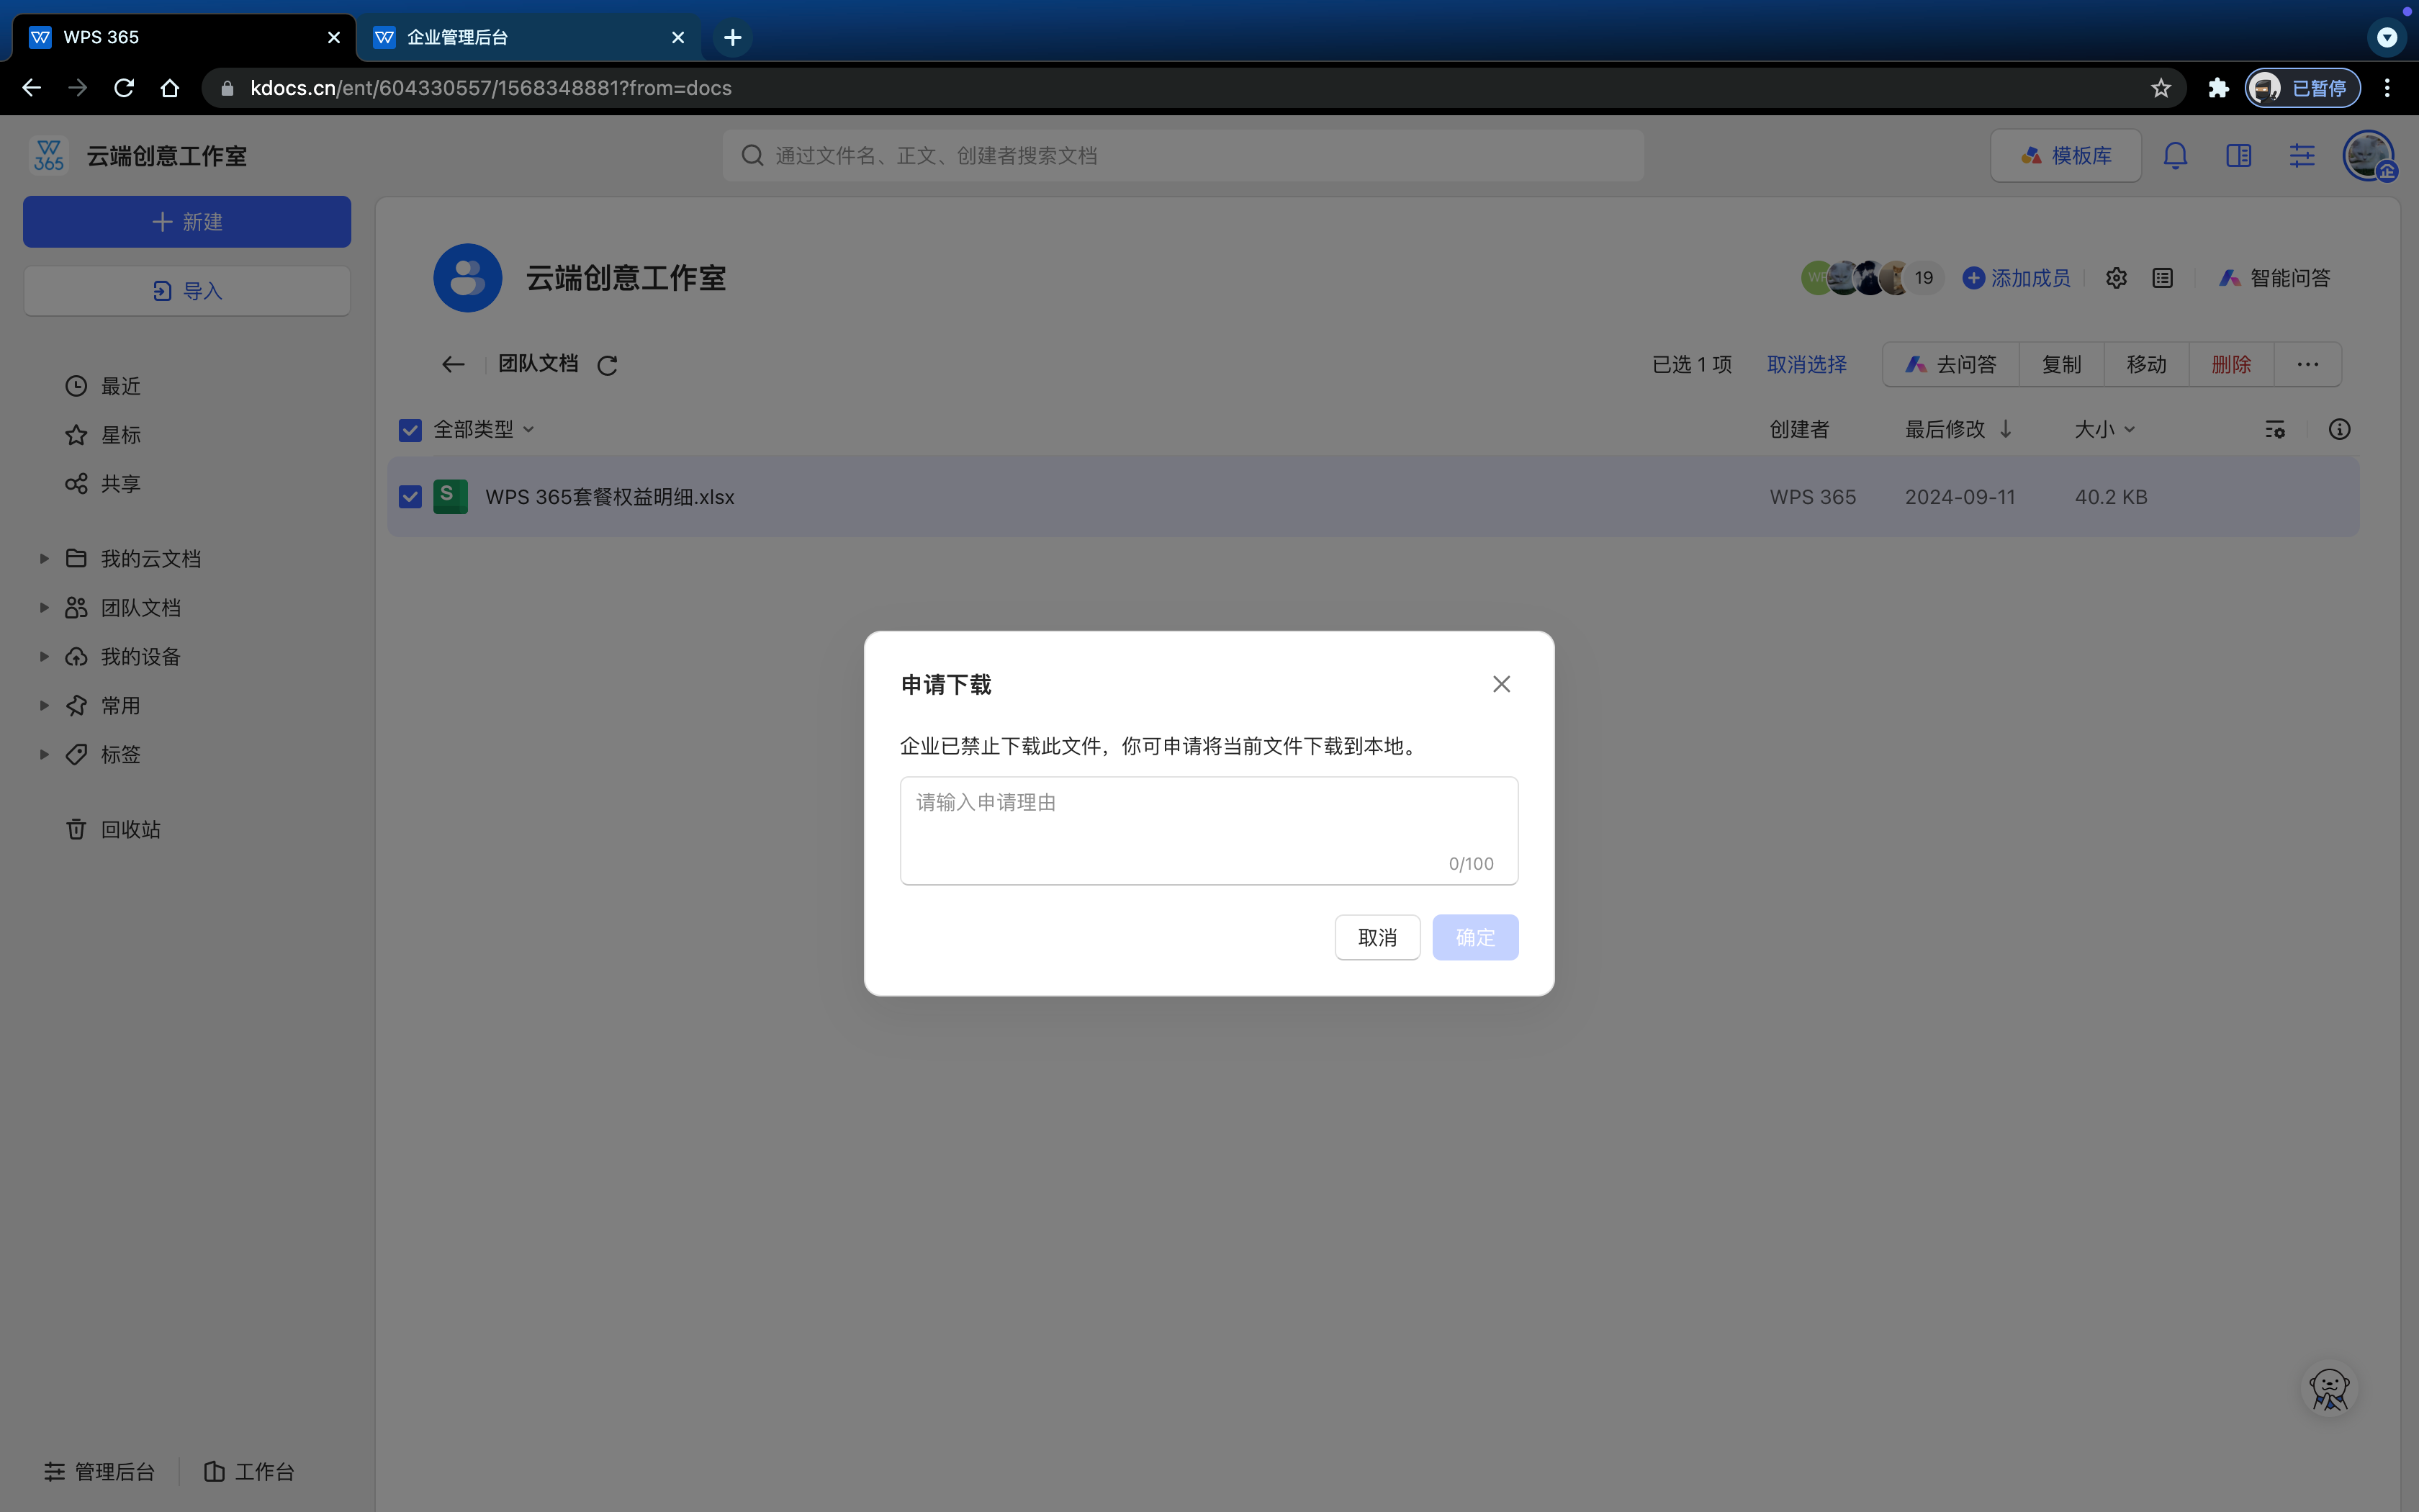Open 最近 recent documents
Image resolution: width=2419 pixels, height=1512 pixels.
pos(103,386)
